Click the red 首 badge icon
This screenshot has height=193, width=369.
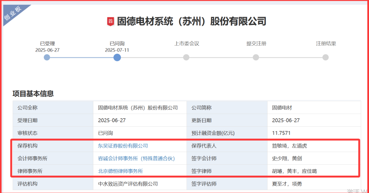click(110, 22)
